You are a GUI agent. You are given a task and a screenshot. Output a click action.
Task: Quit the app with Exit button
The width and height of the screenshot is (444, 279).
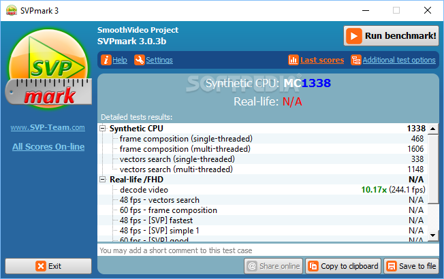[48, 266]
